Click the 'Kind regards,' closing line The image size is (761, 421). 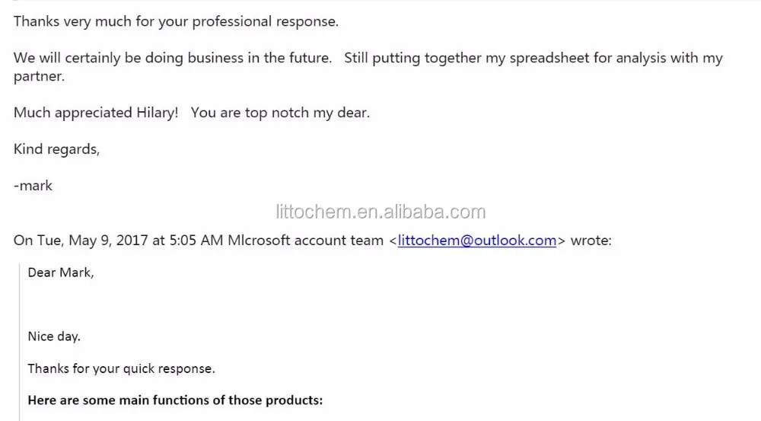point(57,149)
